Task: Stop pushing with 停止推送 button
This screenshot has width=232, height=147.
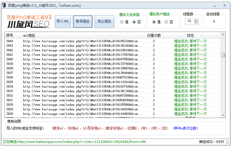Action: click(104, 22)
